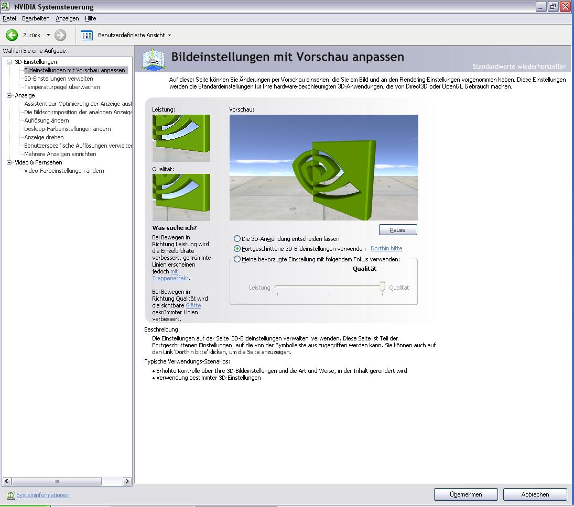Click the 3D page header icon
The height and width of the screenshot is (507, 574).
(154, 59)
